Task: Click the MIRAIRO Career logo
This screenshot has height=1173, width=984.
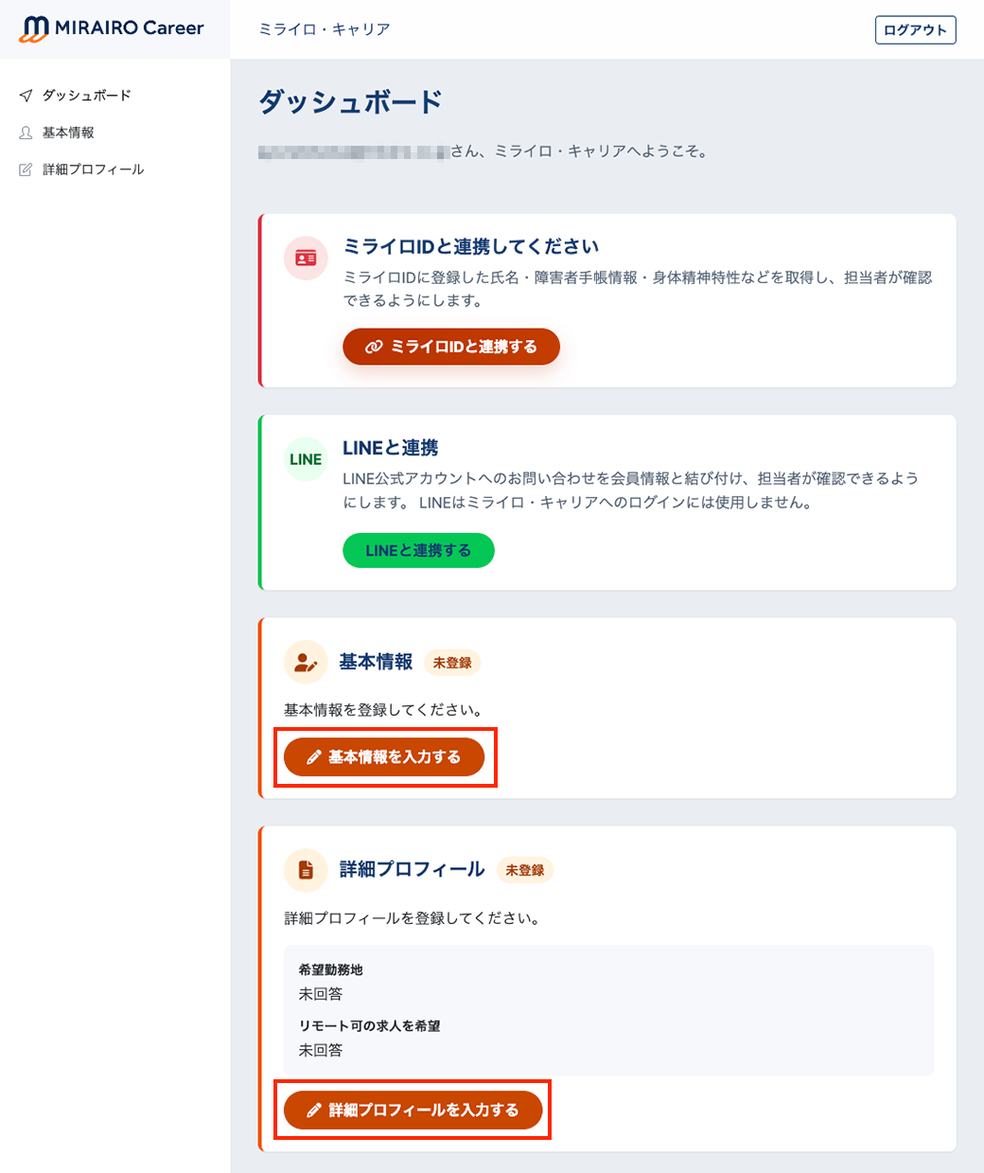Action: pos(112,28)
